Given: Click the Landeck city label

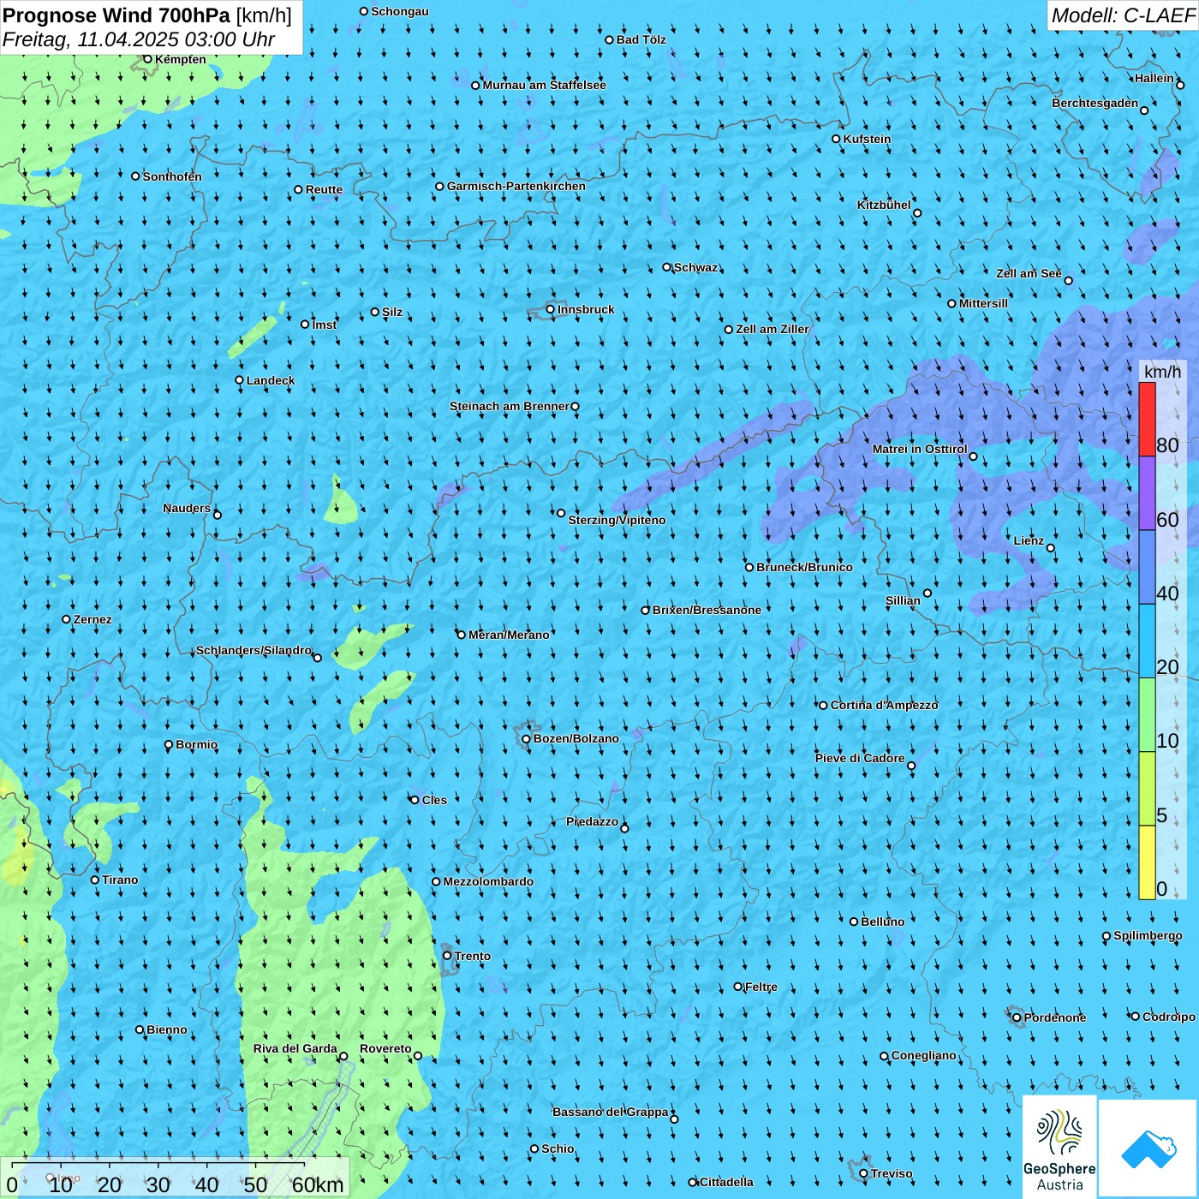Looking at the screenshot, I should pos(270,380).
